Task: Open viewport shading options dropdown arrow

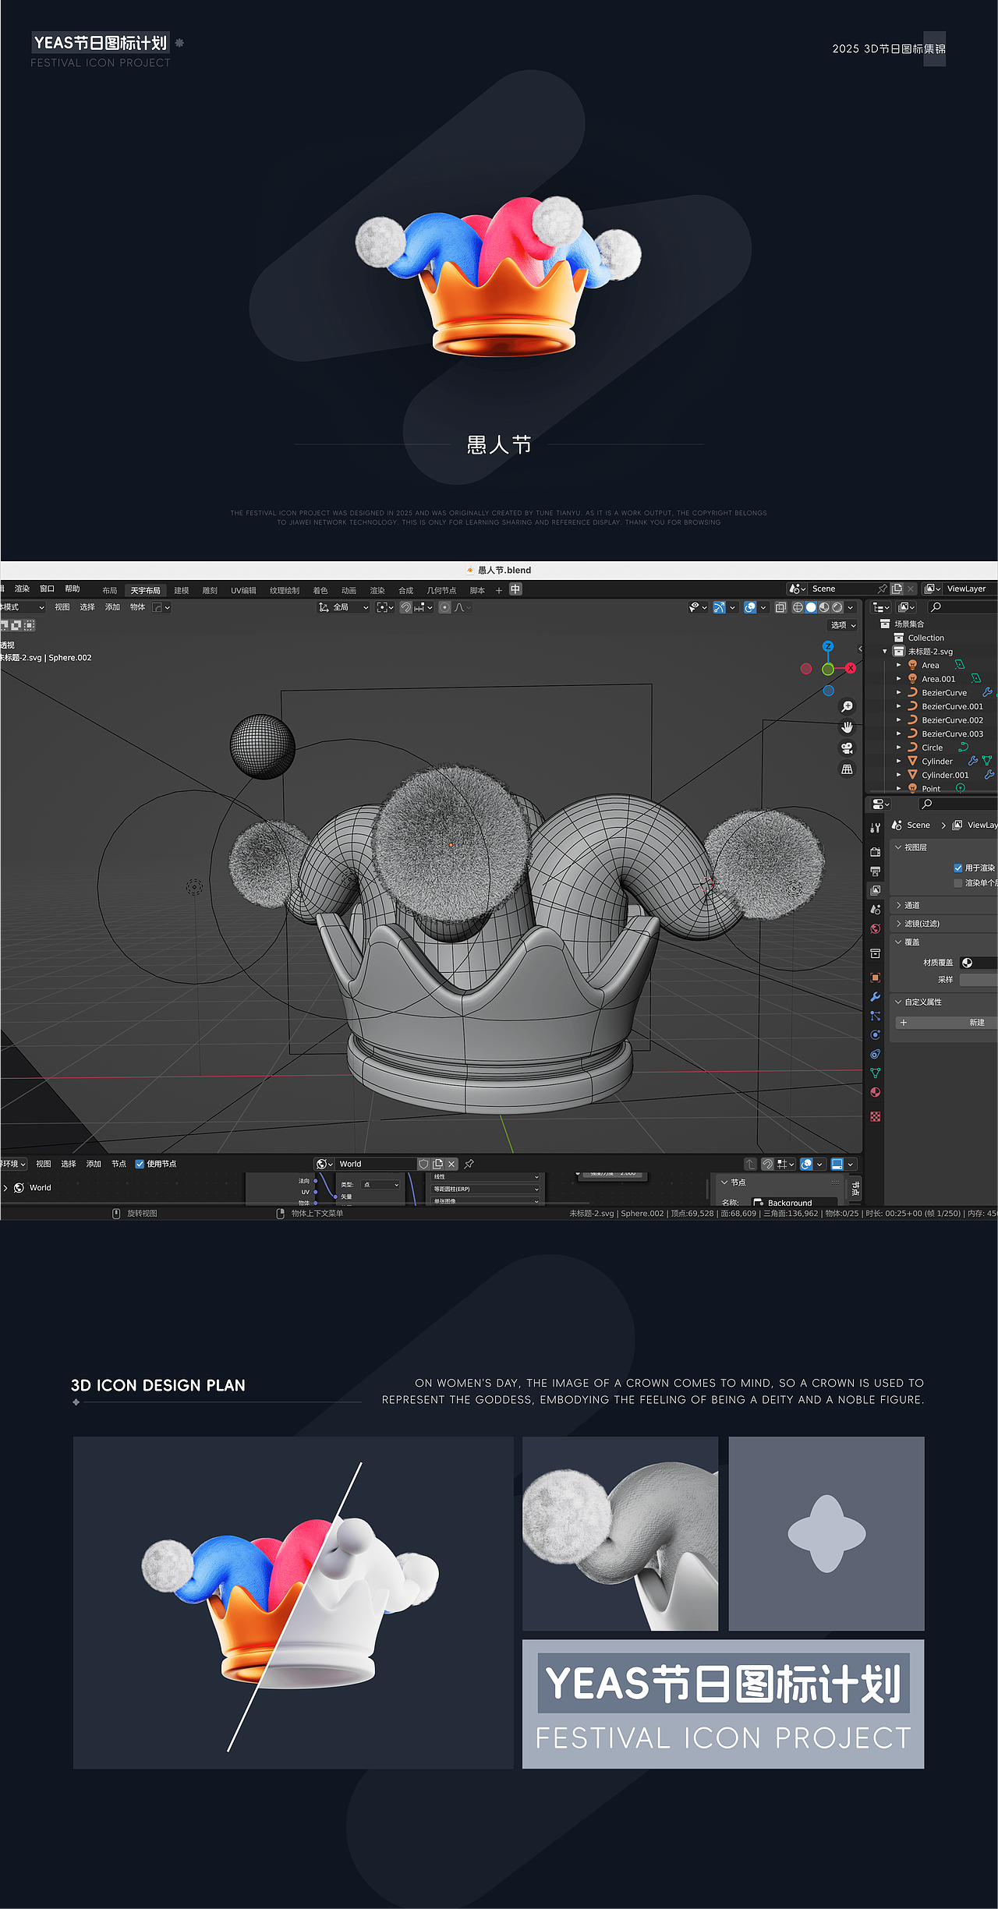Action: (851, 607)
